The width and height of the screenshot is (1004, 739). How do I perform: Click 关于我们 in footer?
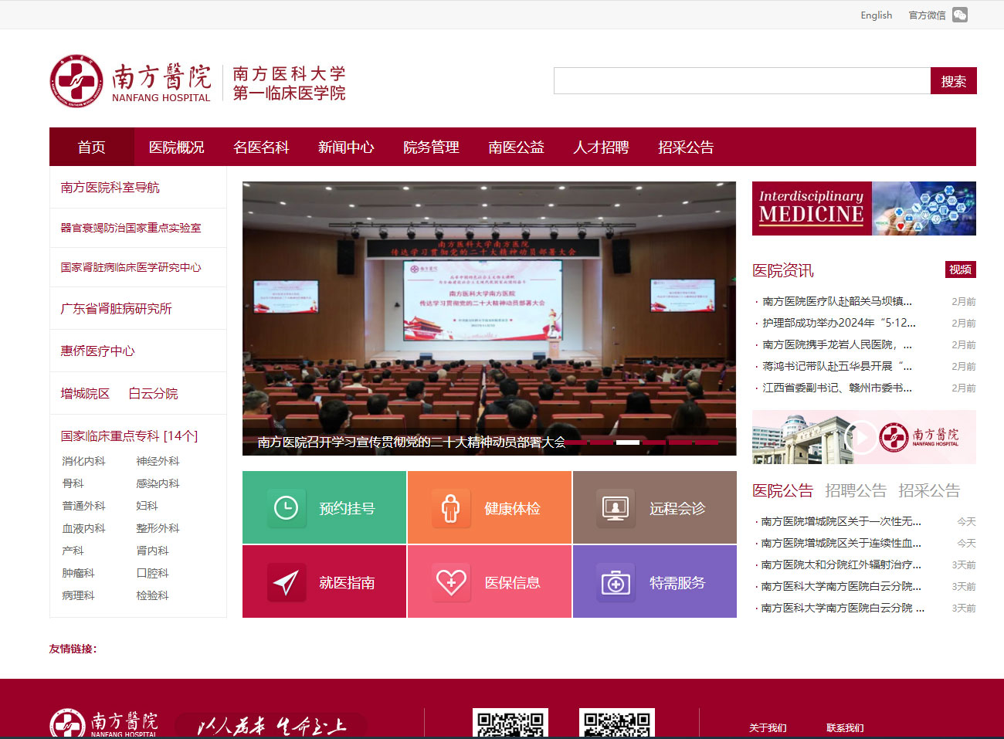click(x=768, y=728)
